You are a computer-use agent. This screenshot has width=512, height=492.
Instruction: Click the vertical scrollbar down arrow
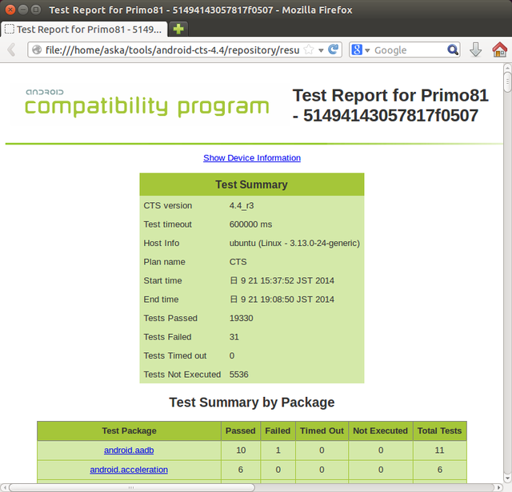coord(507,478)
